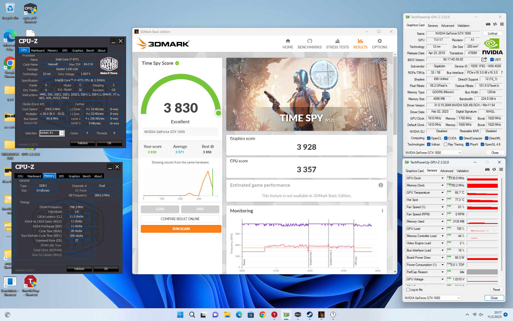Viewport: 513px width, 321px height.
Task: Click RUN AGAIN button
Action: [x=181, y=229]
